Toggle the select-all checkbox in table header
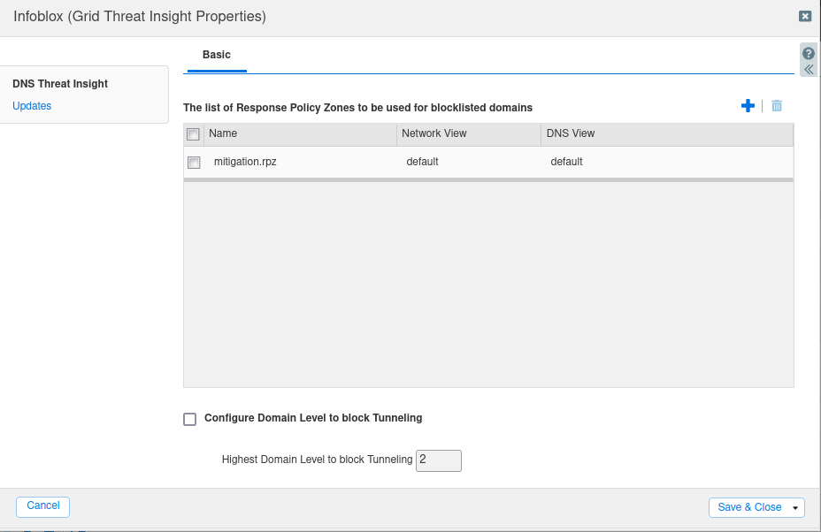 click(193, 134)
